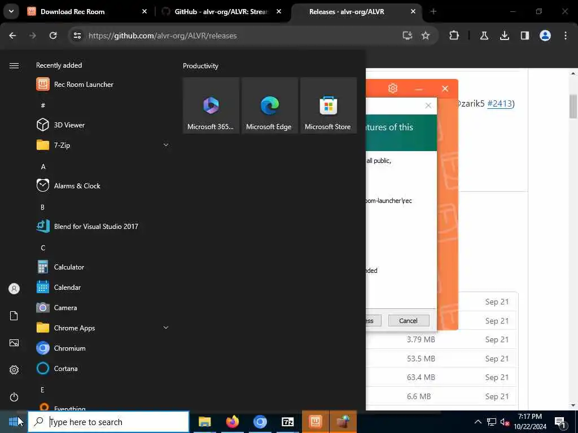Toggle the Chrome side panel
This screenshot has height=433, width=578.
(x=524, y=36)
